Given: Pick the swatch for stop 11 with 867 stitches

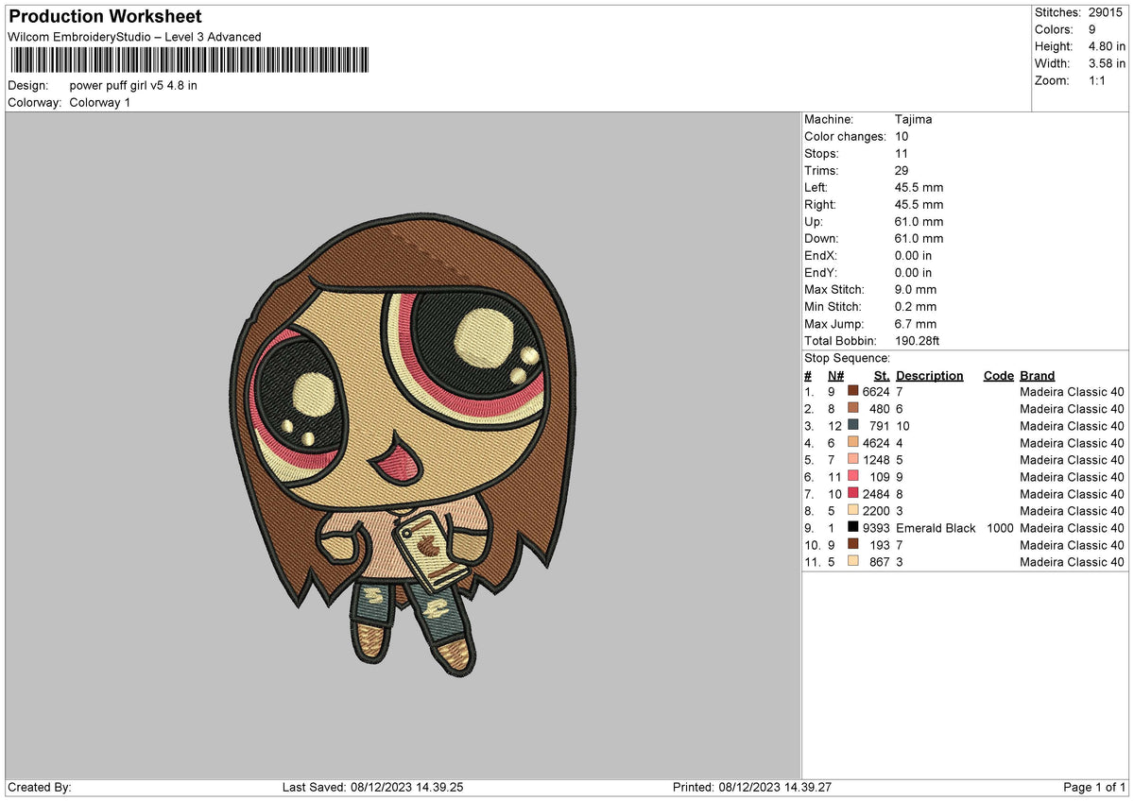Looking at the screenshot, I should click(852, 561).
